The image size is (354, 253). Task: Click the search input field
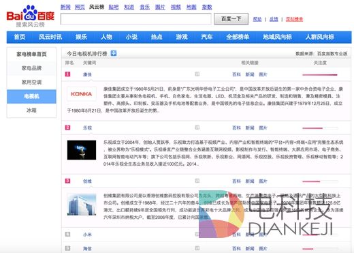[135, 19]
